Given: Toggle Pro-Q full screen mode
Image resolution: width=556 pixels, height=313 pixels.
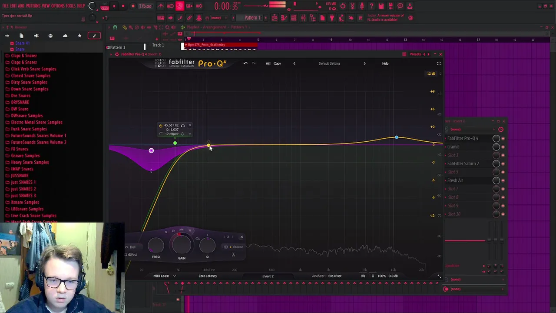Looking at the screenshot, I should [x=439, y=63].
